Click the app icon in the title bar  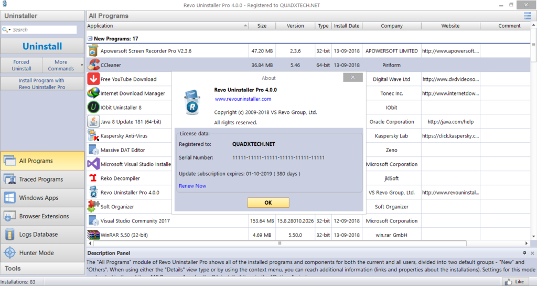[4, 4]
